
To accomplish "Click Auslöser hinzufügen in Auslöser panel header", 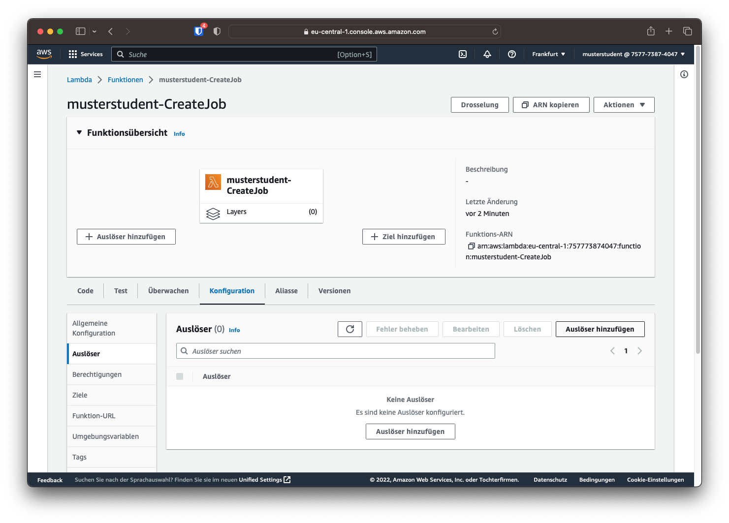I will click(x=600, y=329).
